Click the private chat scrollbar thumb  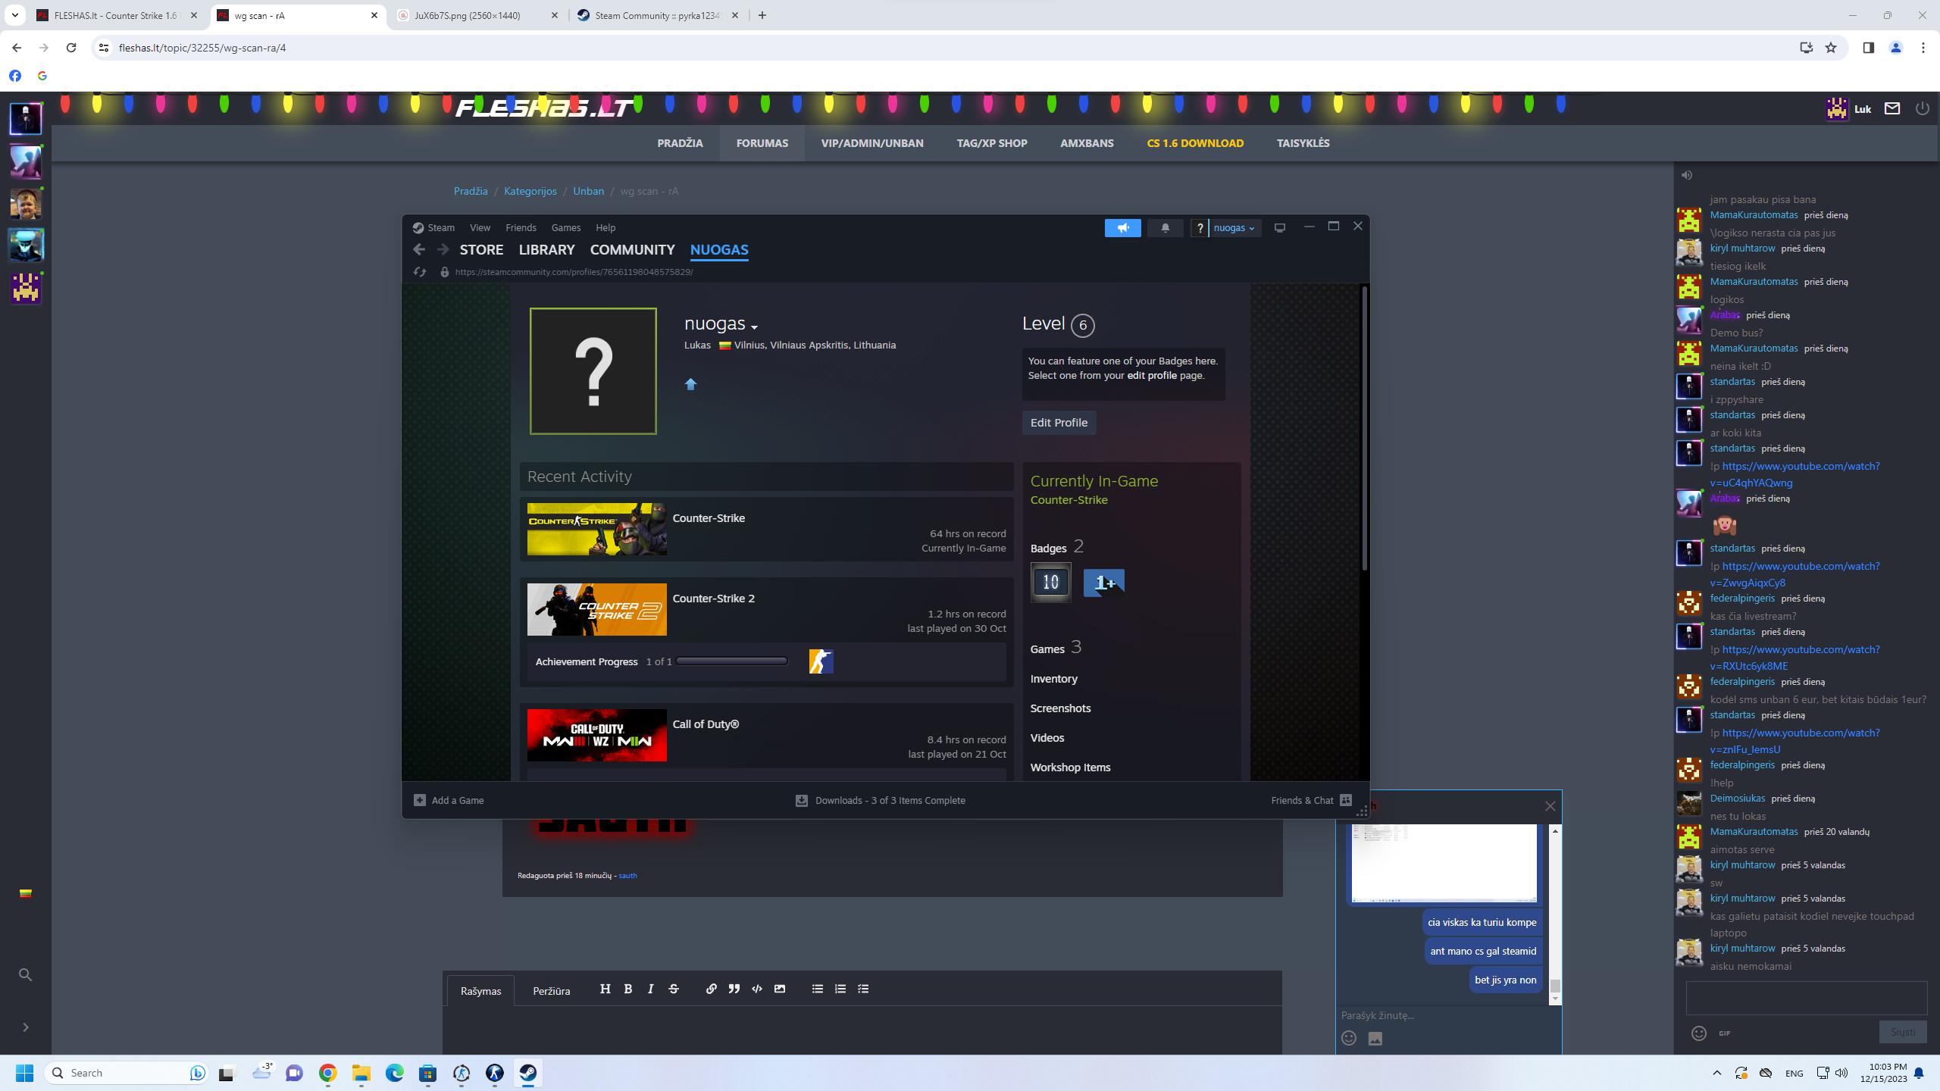tap(1555, 986)
